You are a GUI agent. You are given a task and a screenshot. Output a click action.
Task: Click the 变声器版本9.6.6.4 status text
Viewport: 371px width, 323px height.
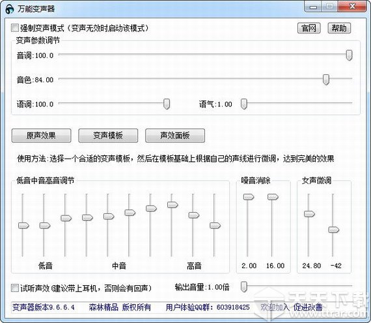pyautogui.click(x=44, y=307)
